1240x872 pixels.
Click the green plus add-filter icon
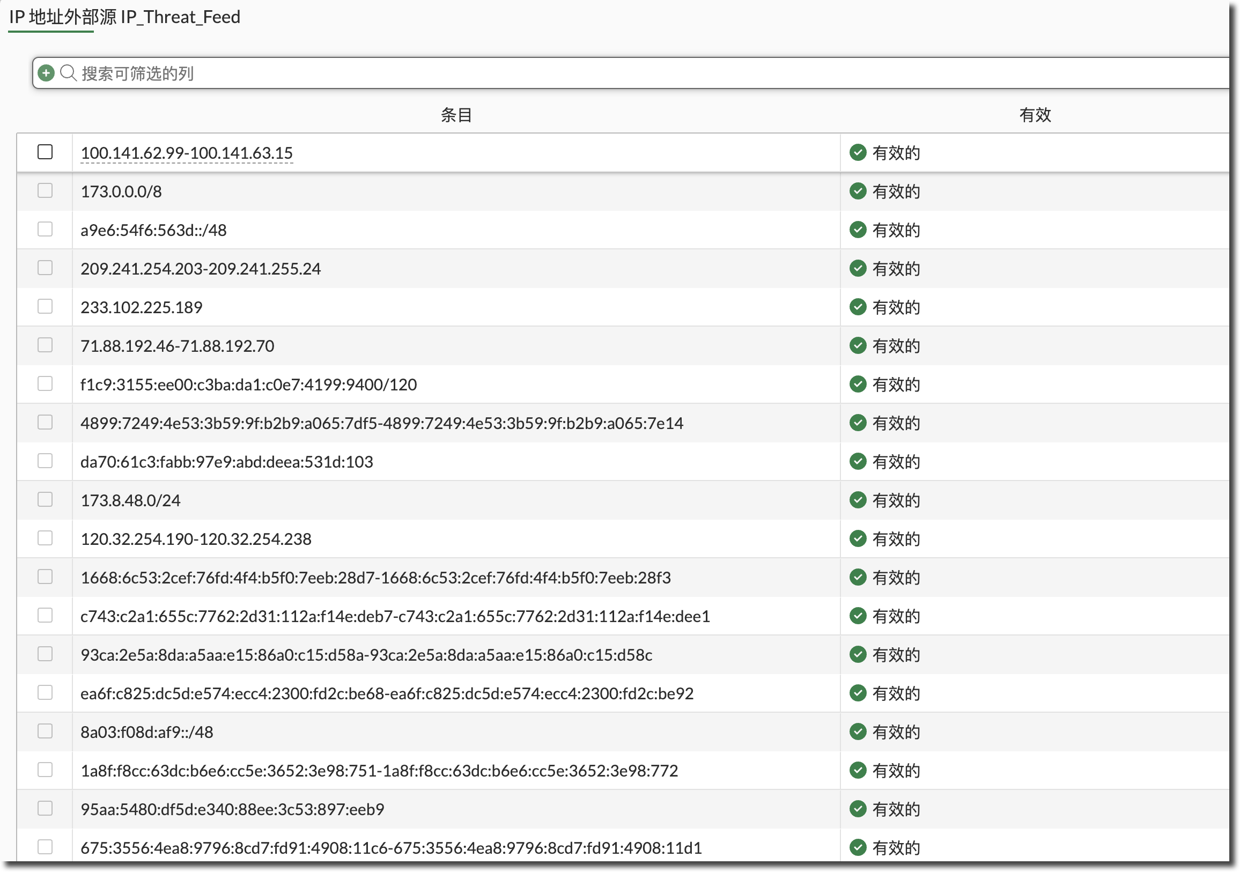point(47,73)
